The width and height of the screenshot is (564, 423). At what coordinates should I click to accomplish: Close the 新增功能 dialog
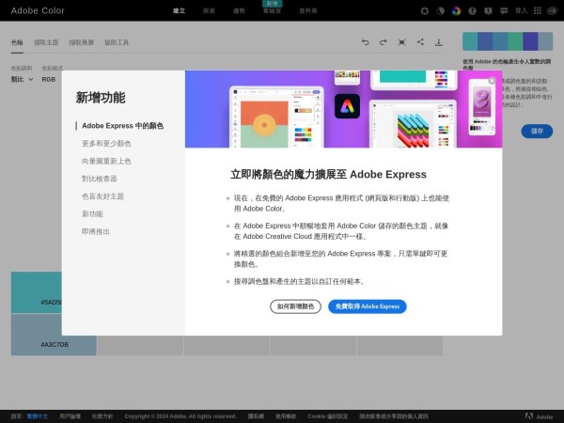coord(491,81)
